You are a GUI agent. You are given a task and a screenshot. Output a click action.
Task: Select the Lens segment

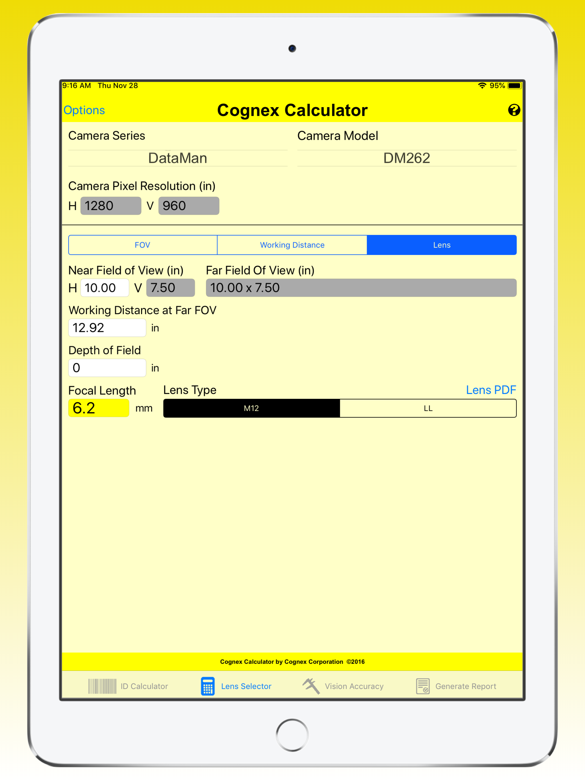[442, 245]
